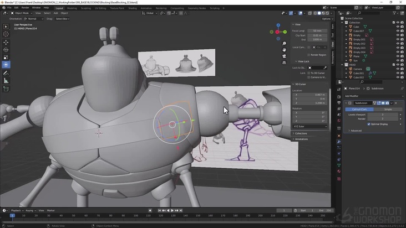
Task: Toggle the Local Camera checkbox
Action: pyautogui.click(x=308, y=47)
